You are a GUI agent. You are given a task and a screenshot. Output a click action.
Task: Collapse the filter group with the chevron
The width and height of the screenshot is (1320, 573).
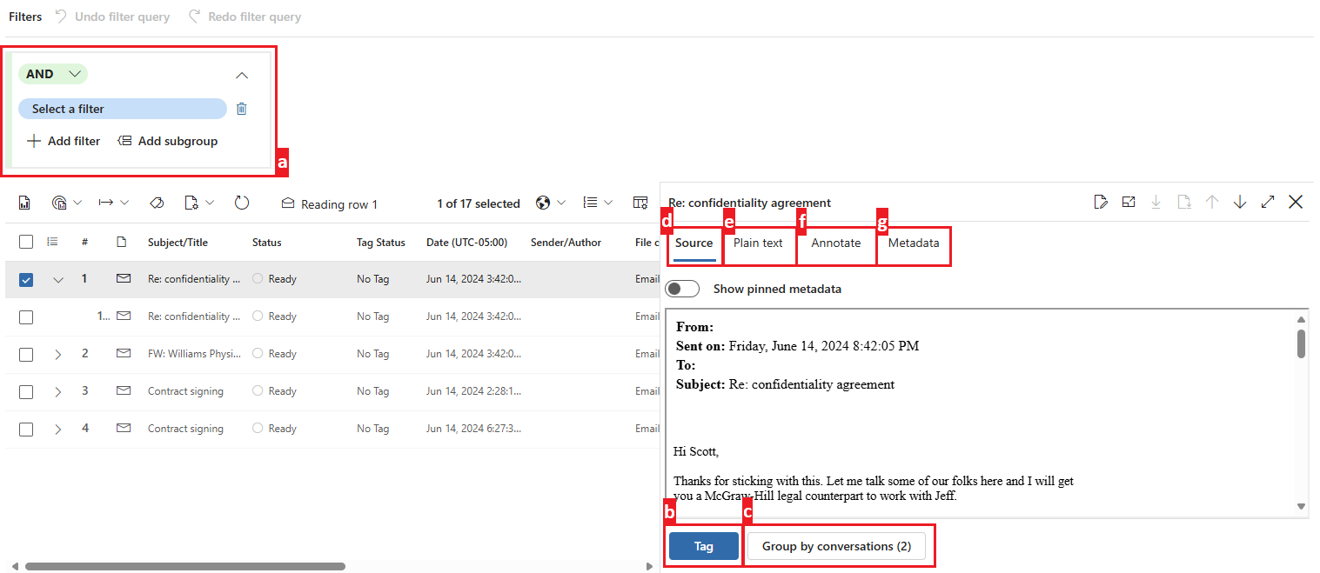click(242, 75)
